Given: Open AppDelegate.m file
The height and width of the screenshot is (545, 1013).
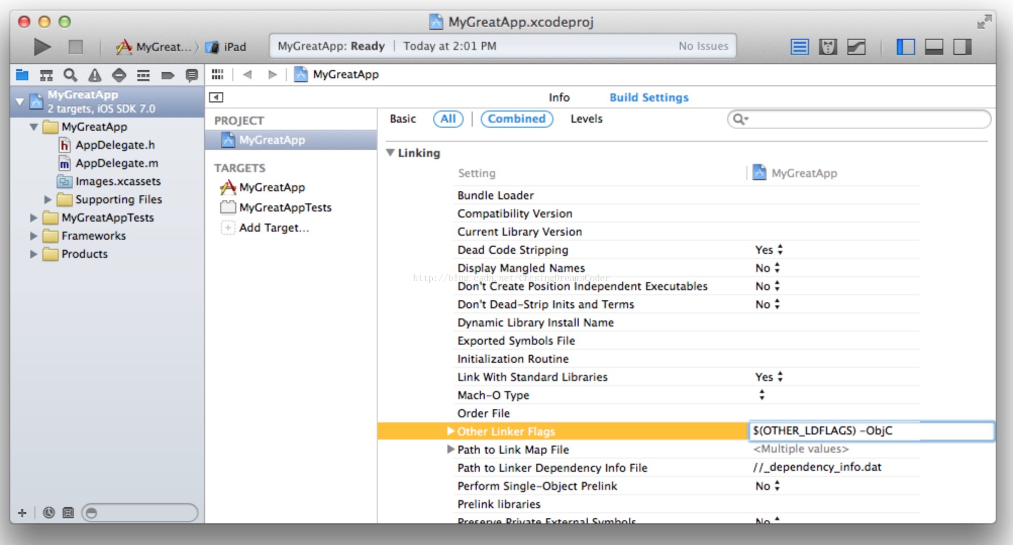Looking at the screenshot, I should (x=117, y=163).
